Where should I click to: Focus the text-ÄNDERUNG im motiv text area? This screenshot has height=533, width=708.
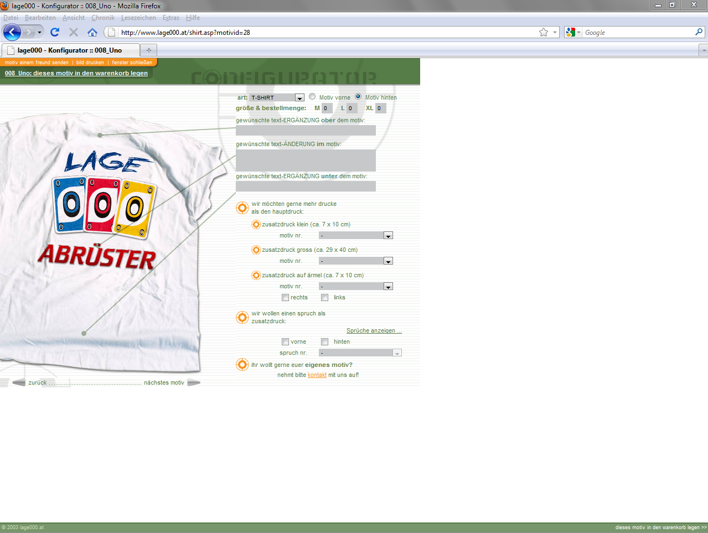pyautogui.click(x=306, y=161)
